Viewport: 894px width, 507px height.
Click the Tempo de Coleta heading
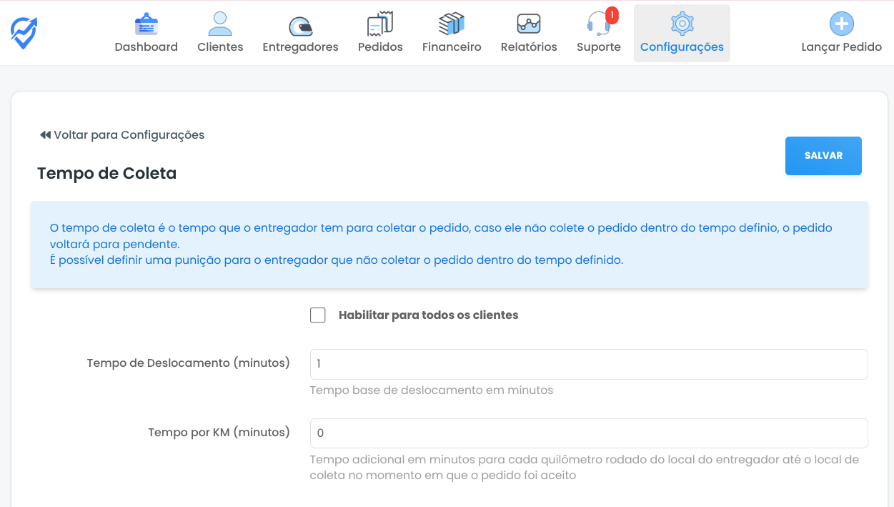tap(106, 173)
